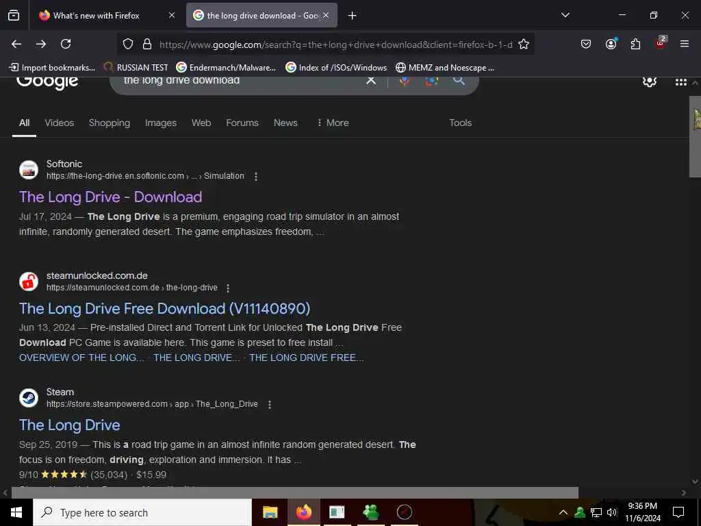The width and height of the screenshot is (701, 526).
Task: Open uBlock Origin extension icon
Action: tap(661, 43)
